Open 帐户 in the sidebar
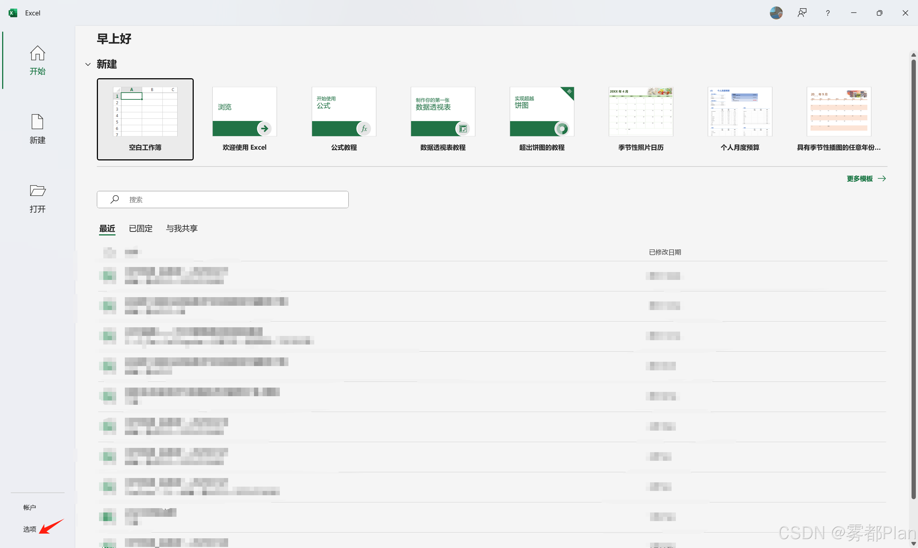918x548 pixels. (29, 507)
